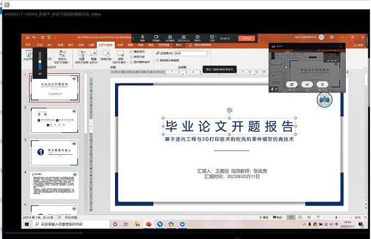
Task: Expand the share options arrow in meeting toolbar
Action: (216, 37)
